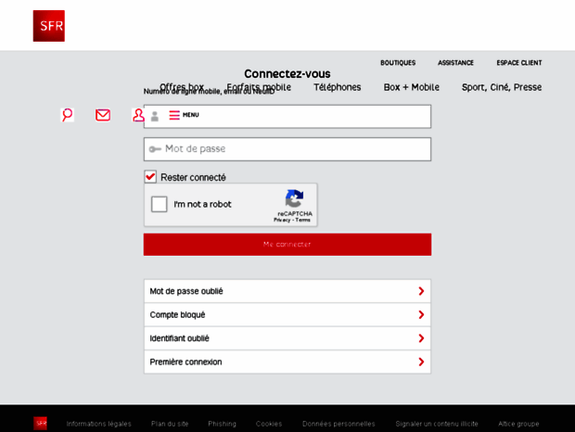575x432 pixels.
Task: Open the Cookies footer link
Action: point(269,424)
